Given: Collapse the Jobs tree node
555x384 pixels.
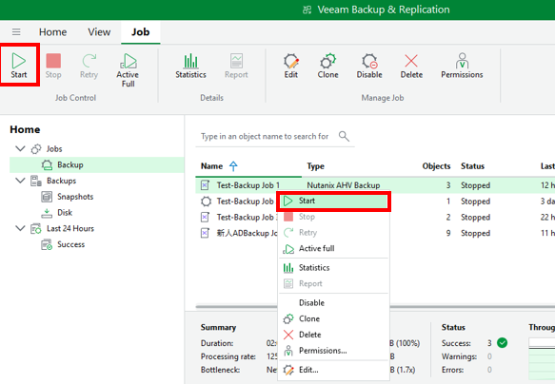Looking at the screenshot, I should 21,148.
